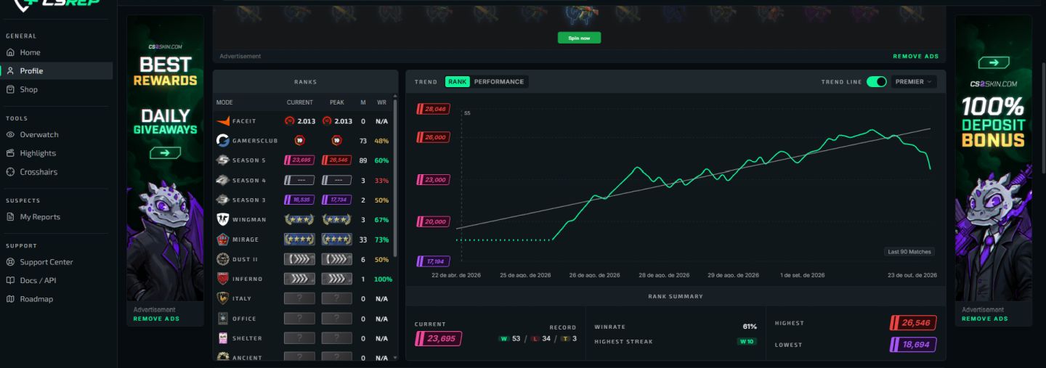Click the Dust II map icon
Screen dimensions: 1046x368
223,259
